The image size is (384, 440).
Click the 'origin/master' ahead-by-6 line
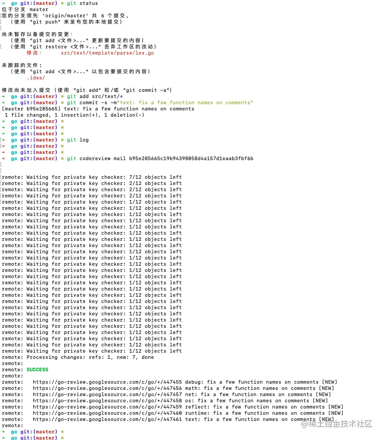click(65, 16)
